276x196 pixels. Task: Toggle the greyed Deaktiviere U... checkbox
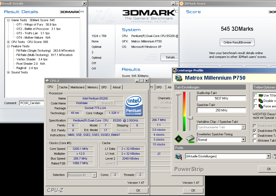point(254,126)
